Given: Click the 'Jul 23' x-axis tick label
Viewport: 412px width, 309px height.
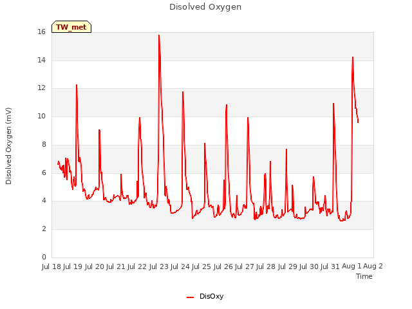Looking at the screenshot, I should [159, 267].
